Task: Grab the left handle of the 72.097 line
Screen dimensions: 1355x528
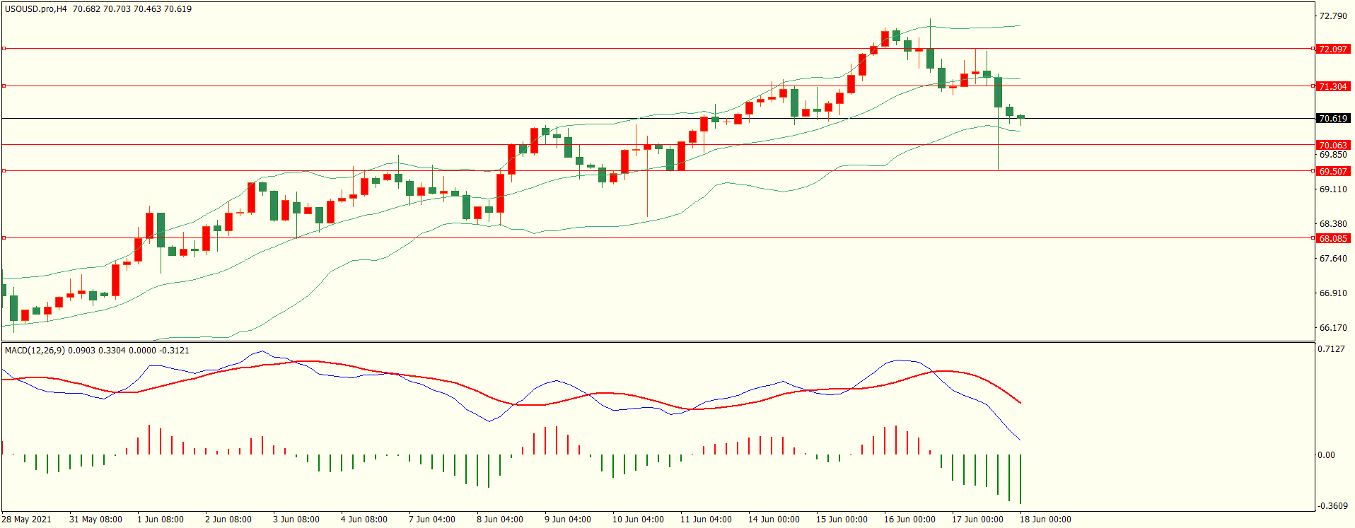Action: tap(4, 49)
